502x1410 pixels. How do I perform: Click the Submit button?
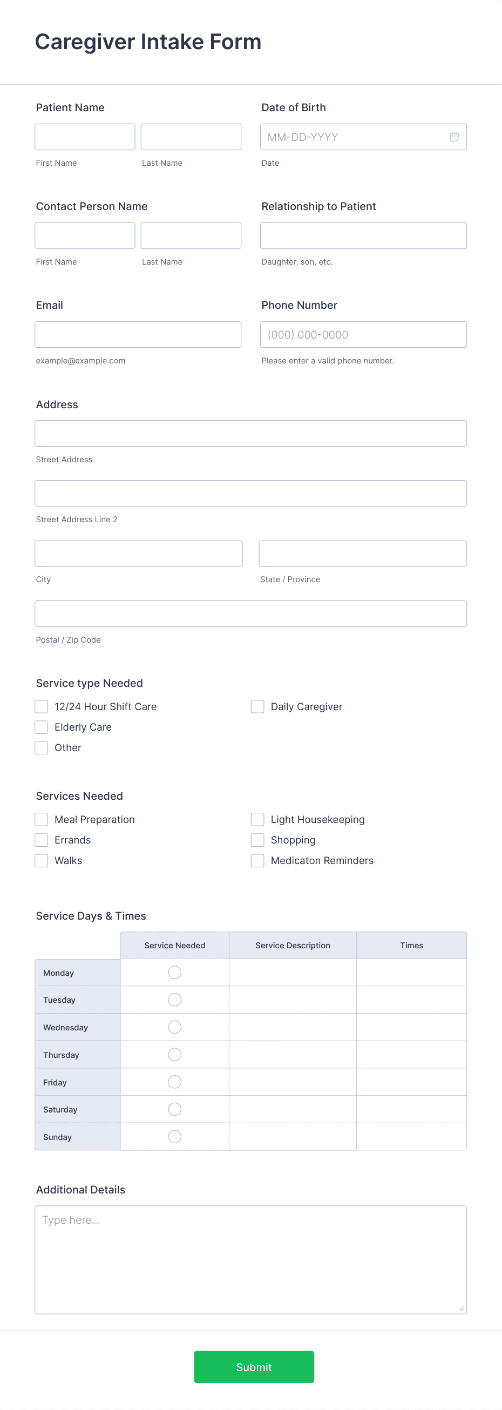(x=254, y=1367)
